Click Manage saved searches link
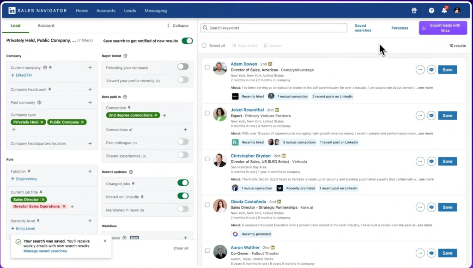The width and height of the screenshot is (473, 268). point(45,251)
